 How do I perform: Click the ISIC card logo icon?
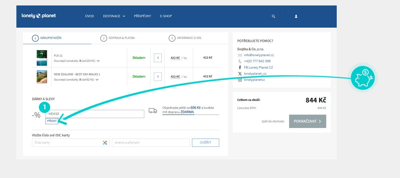coord(105,143)
